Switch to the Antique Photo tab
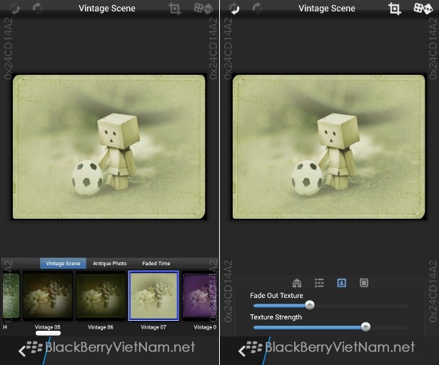 click(x=109, y=264)
